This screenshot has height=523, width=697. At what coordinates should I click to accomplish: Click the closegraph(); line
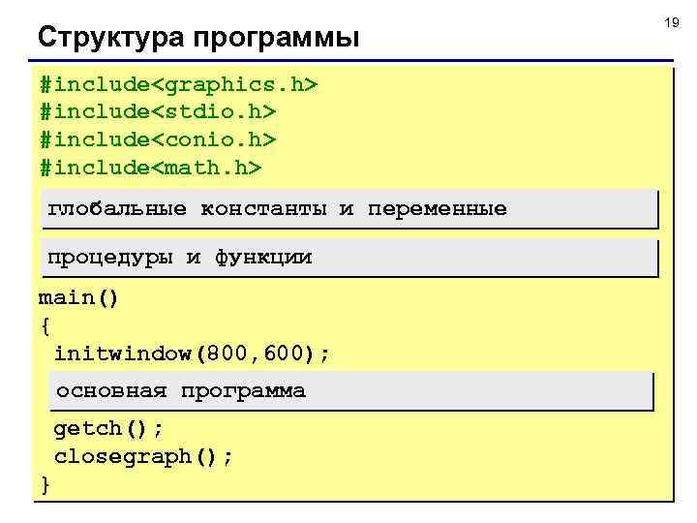pos(143,457)
